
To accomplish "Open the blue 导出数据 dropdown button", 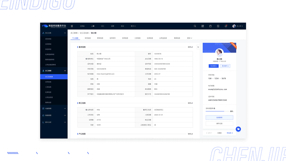I will point(213,66).
